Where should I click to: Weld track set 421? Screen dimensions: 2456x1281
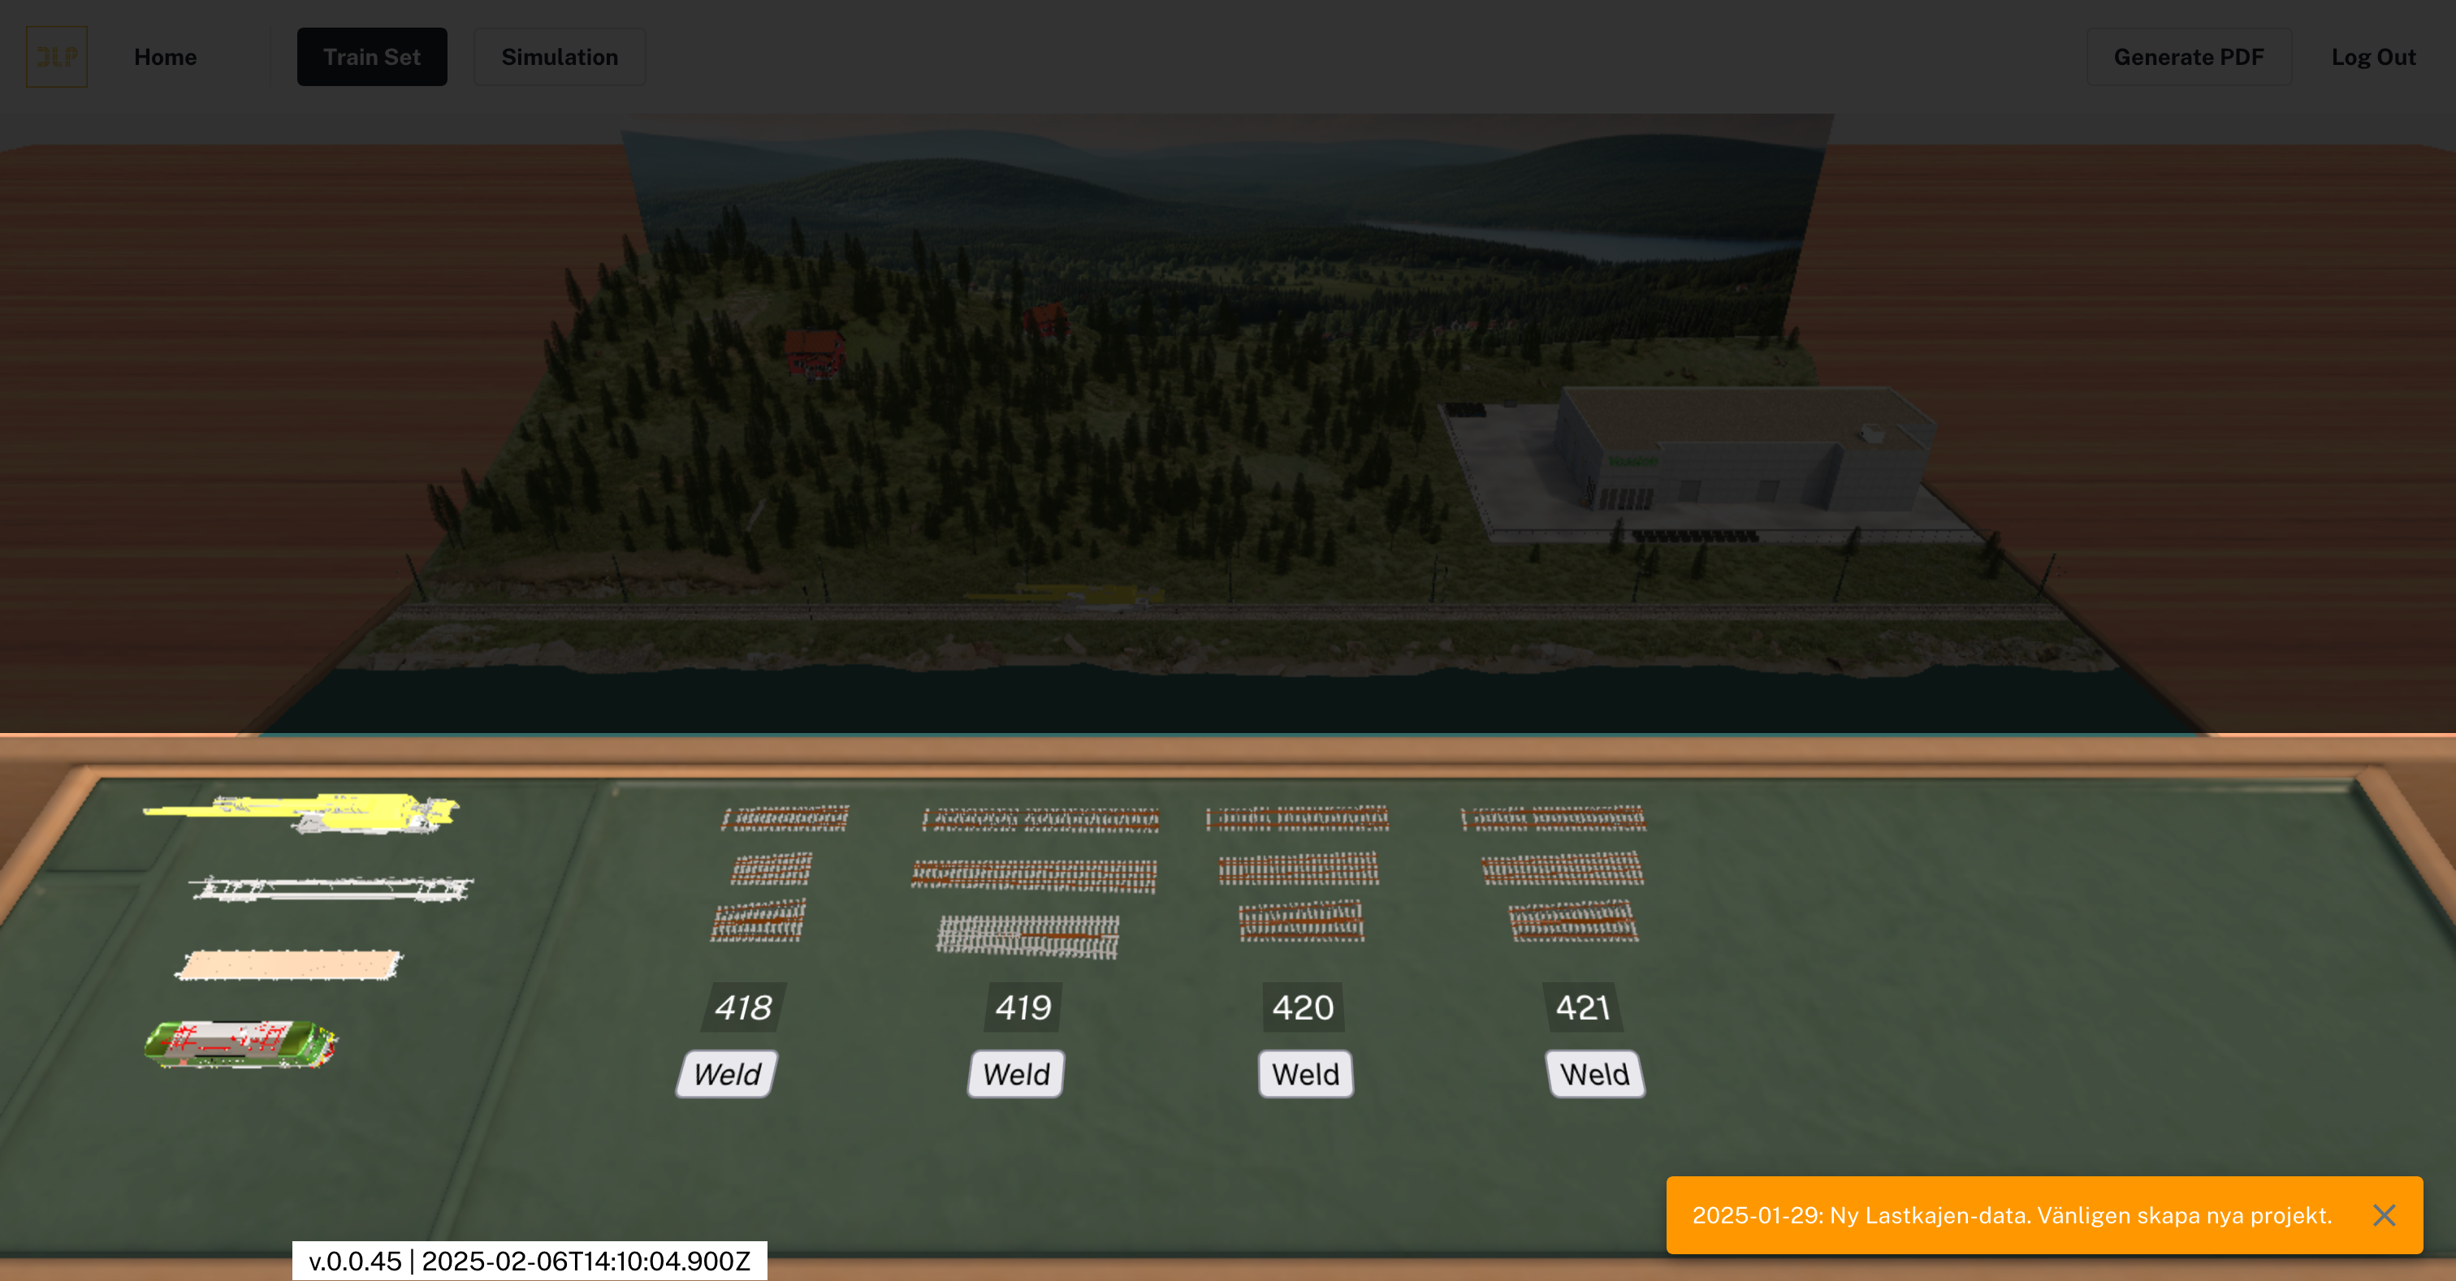pos(1595,1074)
